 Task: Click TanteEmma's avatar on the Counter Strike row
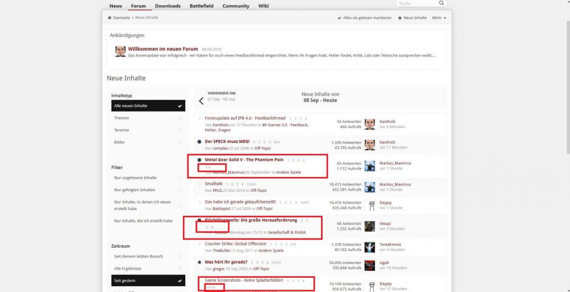[370, 246]
